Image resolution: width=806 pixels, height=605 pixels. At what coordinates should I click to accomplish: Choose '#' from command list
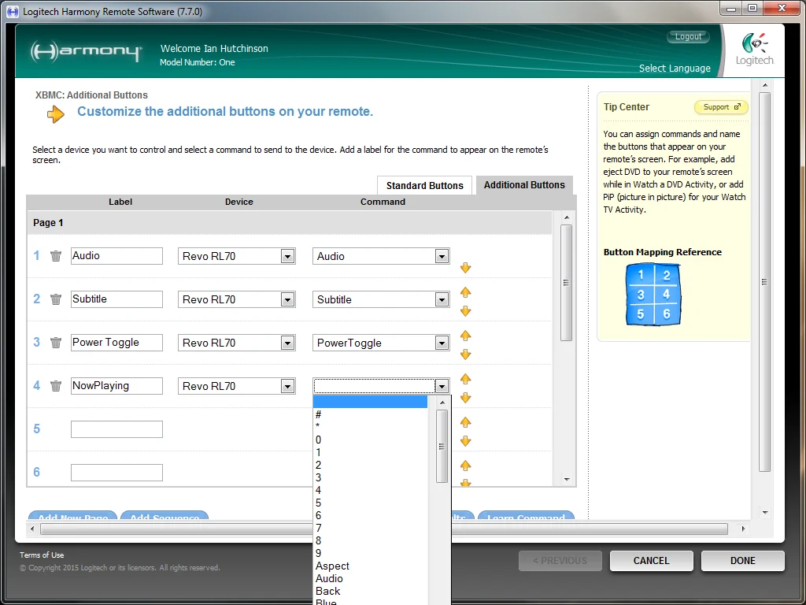(x=370, y=414)
